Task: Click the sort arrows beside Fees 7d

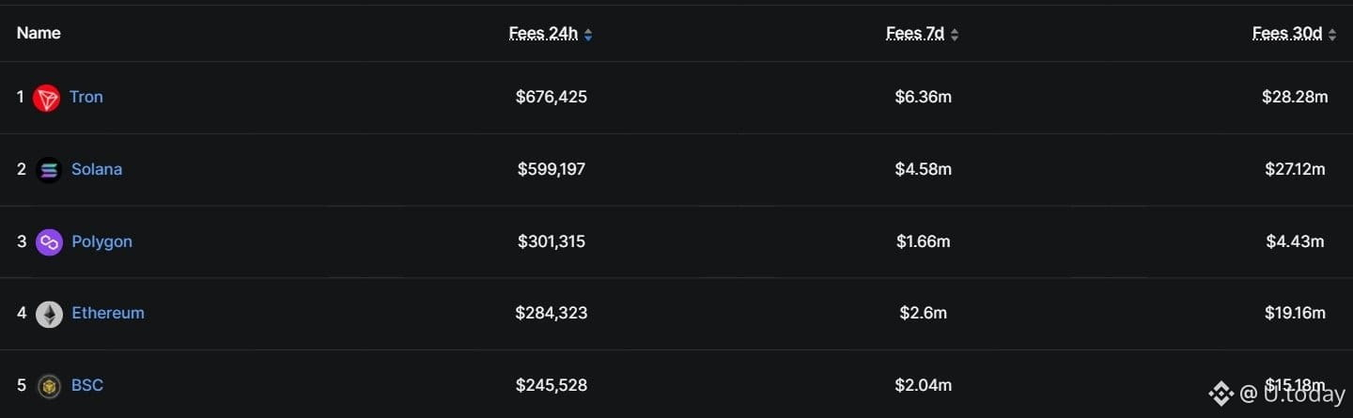Action: point(955,35)
